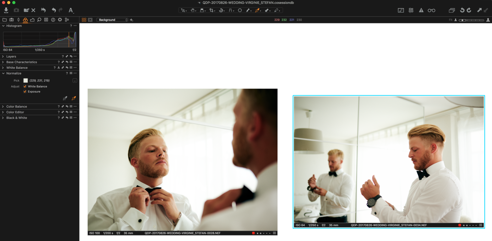Click the Undo arrow
This screenshot has width=492, height=241.
tap(54, 10)
